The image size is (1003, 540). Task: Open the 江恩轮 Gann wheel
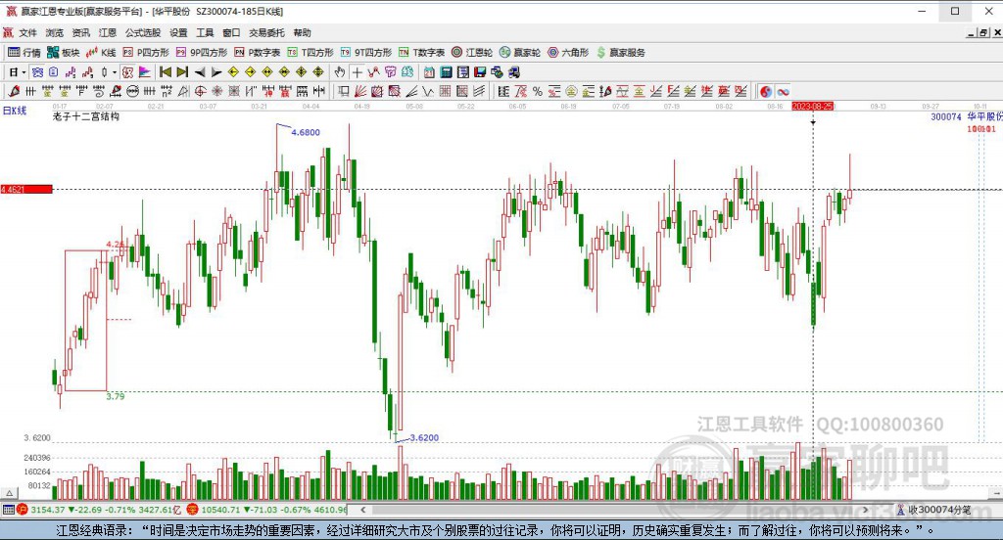[472, 53]
